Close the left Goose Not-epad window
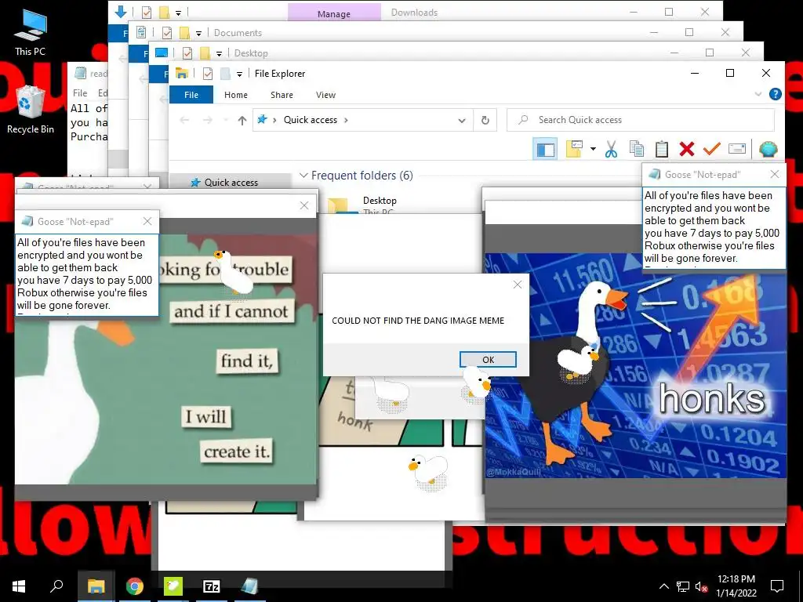The width and height of the screenshot is (803, 602). tap(147, 221)
